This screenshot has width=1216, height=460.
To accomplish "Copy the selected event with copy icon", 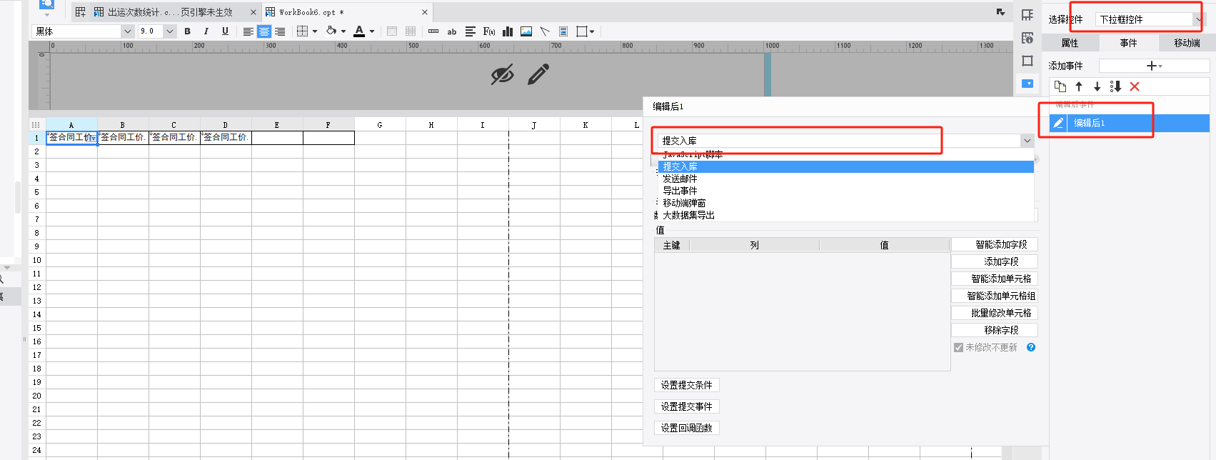I will click(x=1060, y=86).
